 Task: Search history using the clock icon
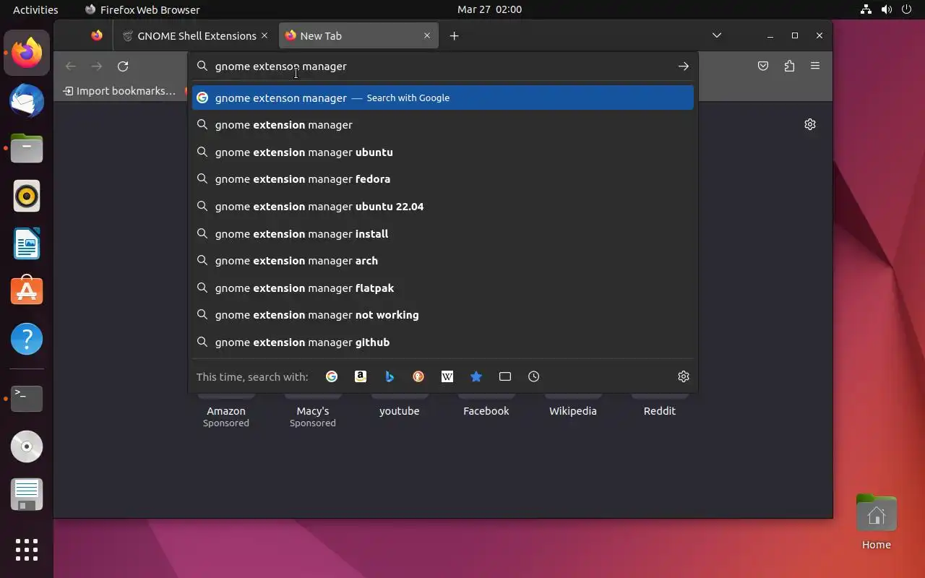pyautogui.click(x=534, y=376)
